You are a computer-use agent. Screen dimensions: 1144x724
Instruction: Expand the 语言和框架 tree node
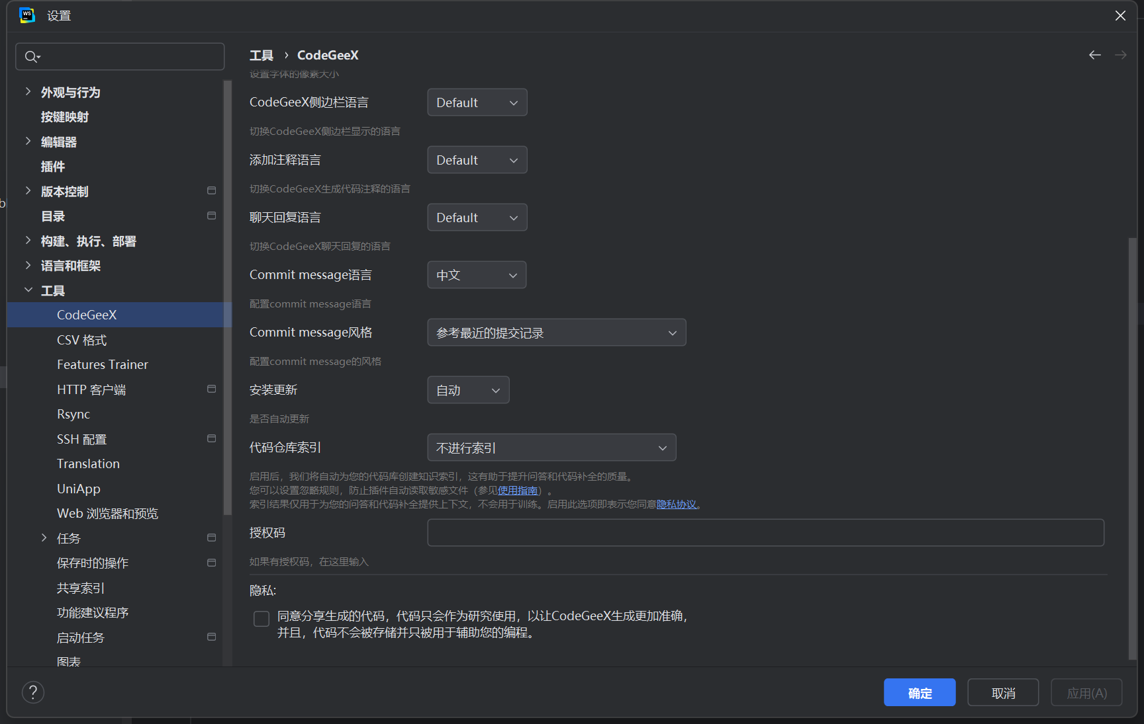coord(28,265)
